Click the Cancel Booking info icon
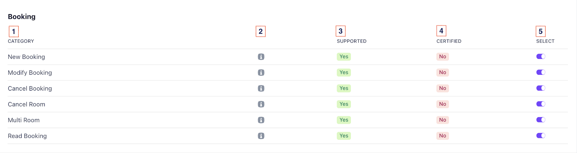The image size is (577, 153). click(x=261, y=88)
